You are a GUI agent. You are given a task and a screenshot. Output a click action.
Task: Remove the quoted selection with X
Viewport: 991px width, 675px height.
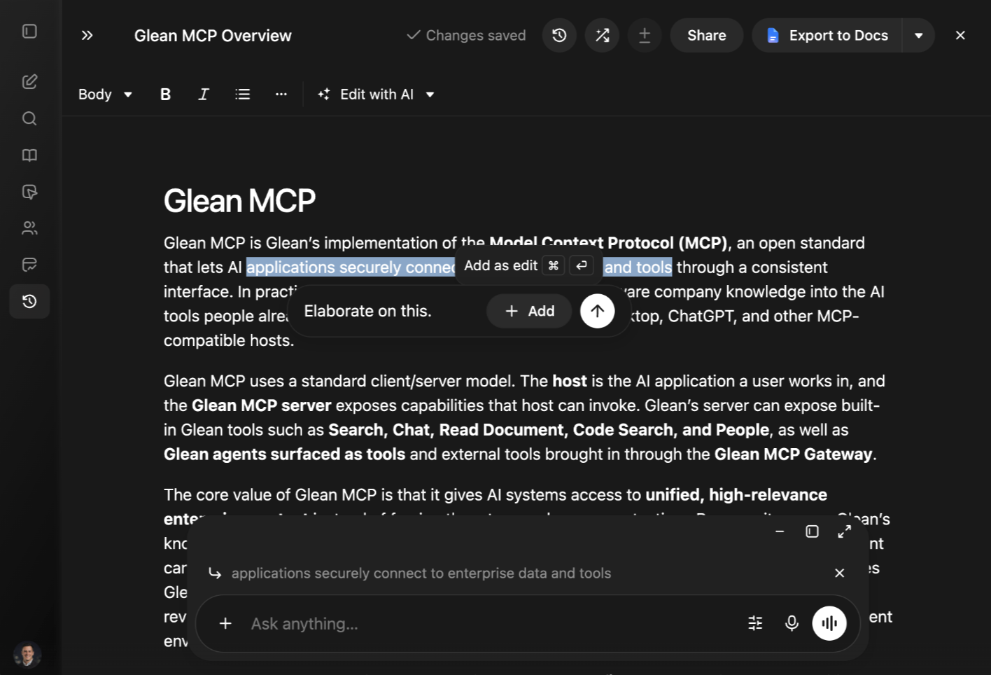pos(839,573)
